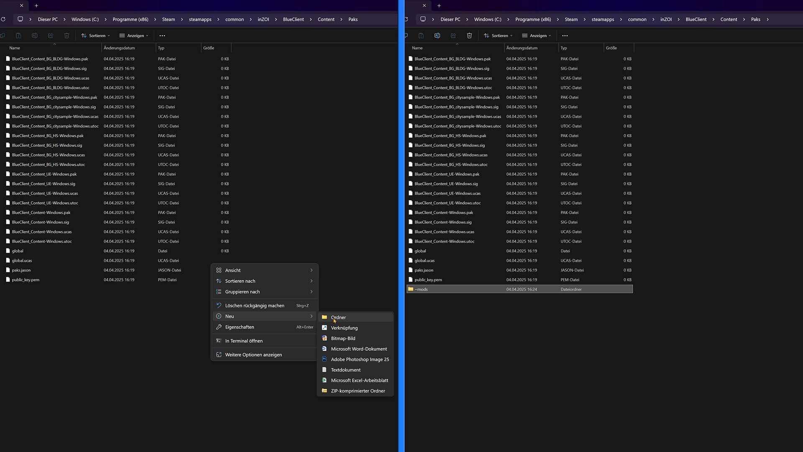This screenshot has height=452, width=803.
Task: Click the PC monitor icon in the left address bar
Action: 20,19
